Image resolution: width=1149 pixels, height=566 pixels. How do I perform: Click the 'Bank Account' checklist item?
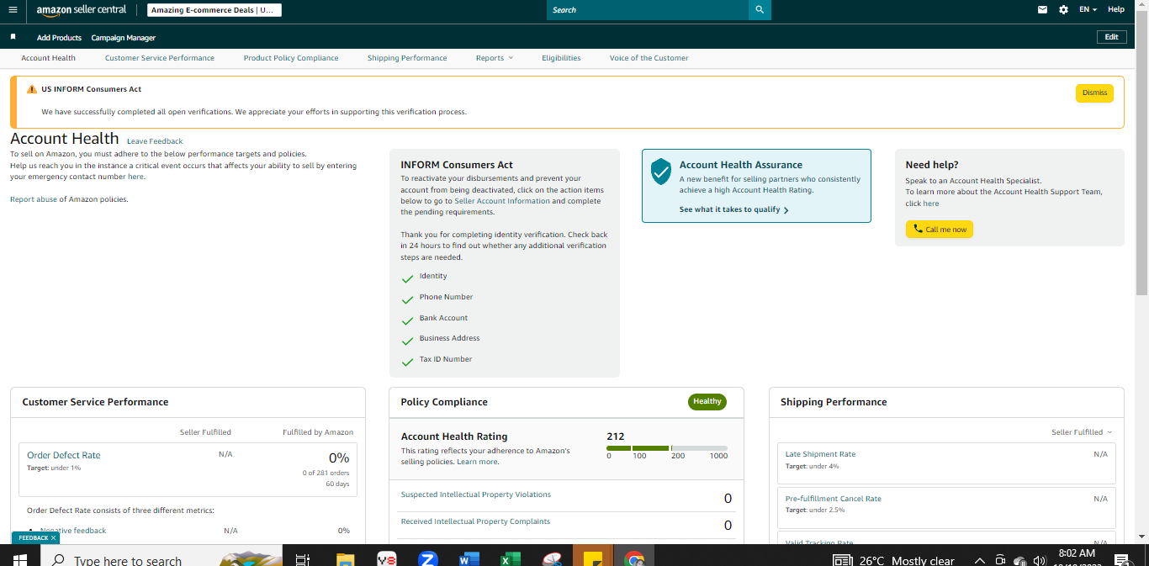tap(443, 318)
